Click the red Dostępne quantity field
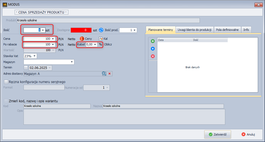Viewport: 265px width, 142px height. pyautogui.click(x=81, y=30)
